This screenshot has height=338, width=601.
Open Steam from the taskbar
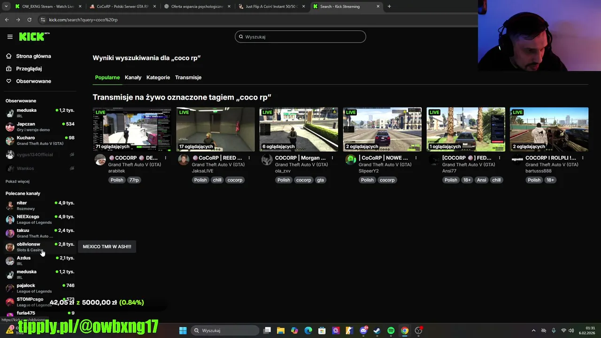[377, 330]
